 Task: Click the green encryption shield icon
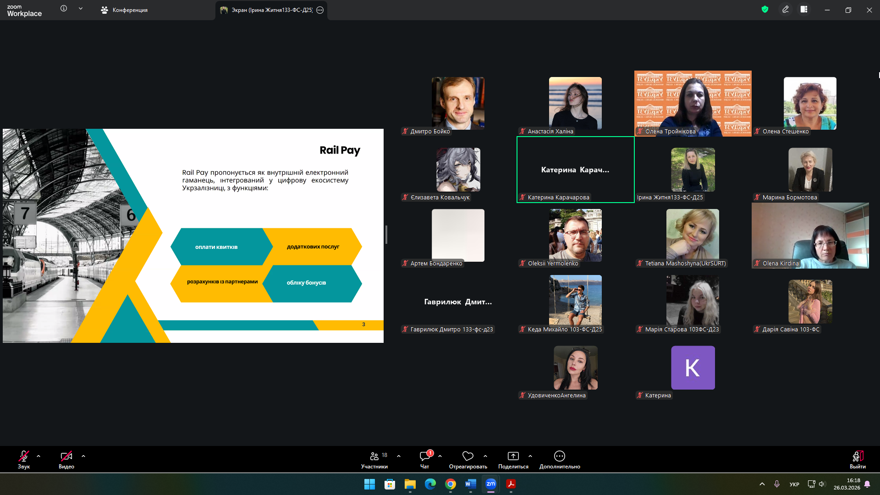[764, 9]
